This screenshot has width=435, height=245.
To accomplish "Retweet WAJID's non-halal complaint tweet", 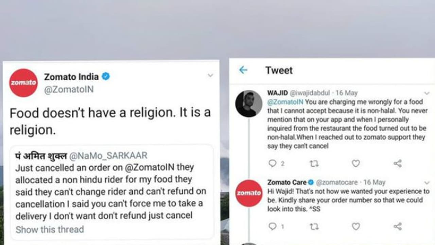I will pos(314,164).
